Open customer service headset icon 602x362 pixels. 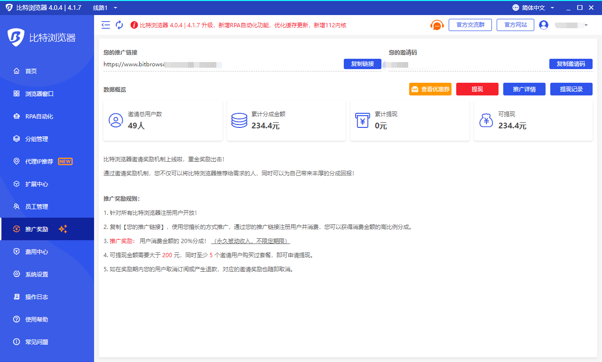pos(437,25)
